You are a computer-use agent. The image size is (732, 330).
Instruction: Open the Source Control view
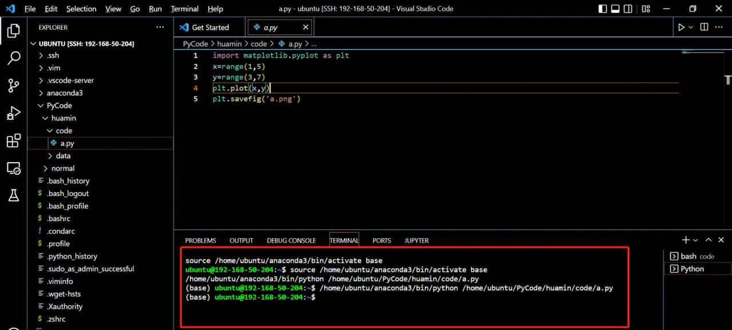14,85
